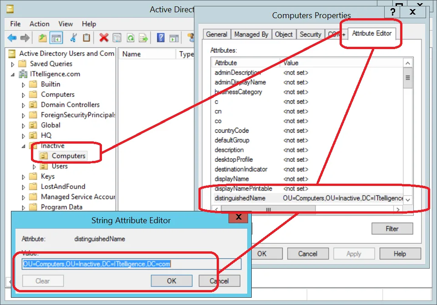
Task: Click the LostAndFound folder icon
Action: point(33,186)
